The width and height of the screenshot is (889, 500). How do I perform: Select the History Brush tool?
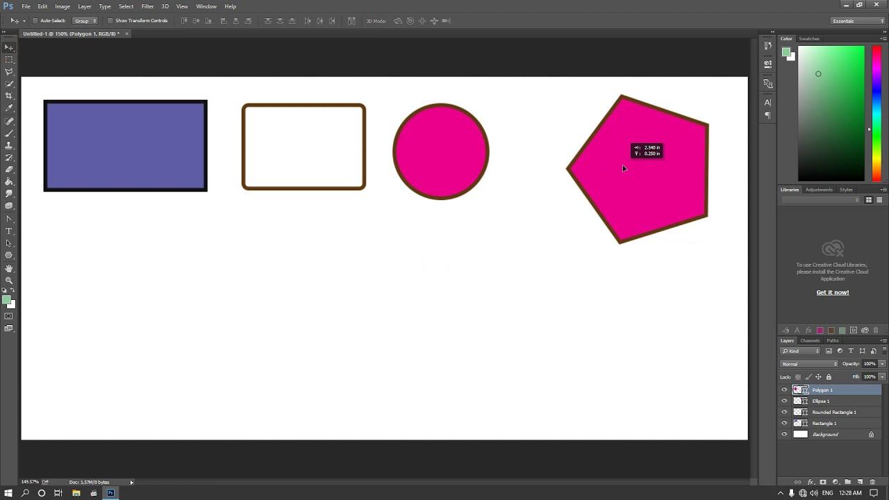[9, 158]
